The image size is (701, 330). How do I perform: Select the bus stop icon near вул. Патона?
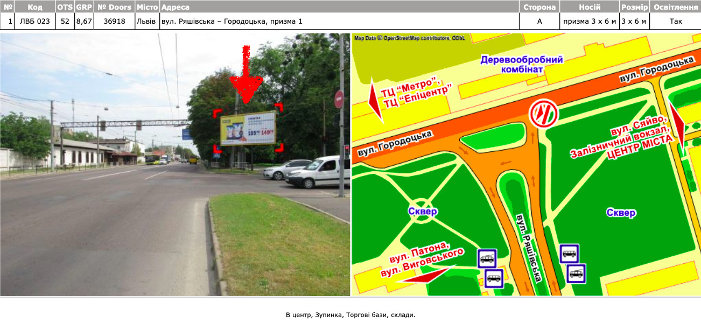487,259
